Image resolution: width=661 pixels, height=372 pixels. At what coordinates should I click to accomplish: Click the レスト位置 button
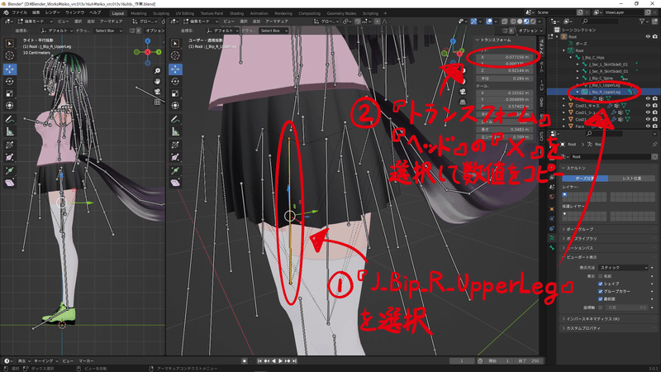pos(631,179)
